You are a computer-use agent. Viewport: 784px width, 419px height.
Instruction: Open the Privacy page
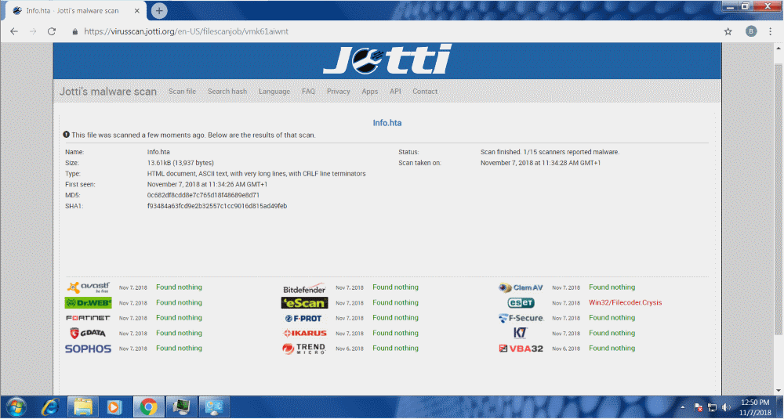tap(339, 92)
